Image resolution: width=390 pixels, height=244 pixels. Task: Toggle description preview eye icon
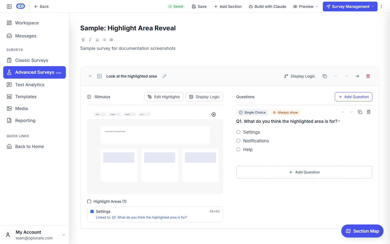(x=111, y=40)
